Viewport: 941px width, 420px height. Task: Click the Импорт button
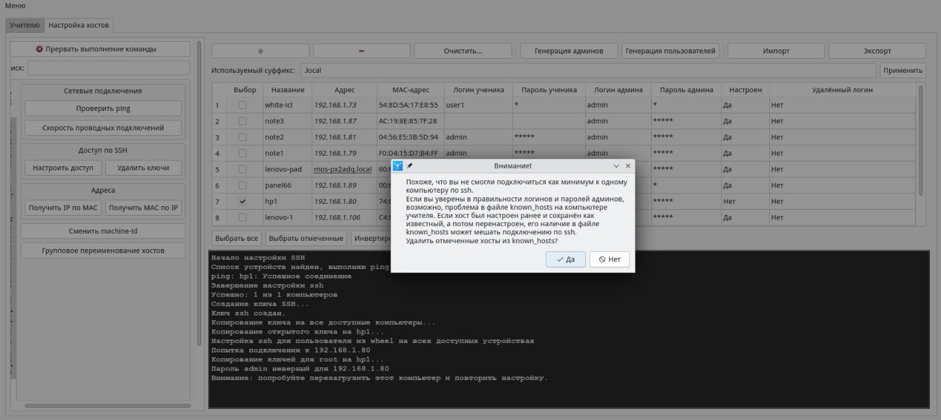(776, 51)
